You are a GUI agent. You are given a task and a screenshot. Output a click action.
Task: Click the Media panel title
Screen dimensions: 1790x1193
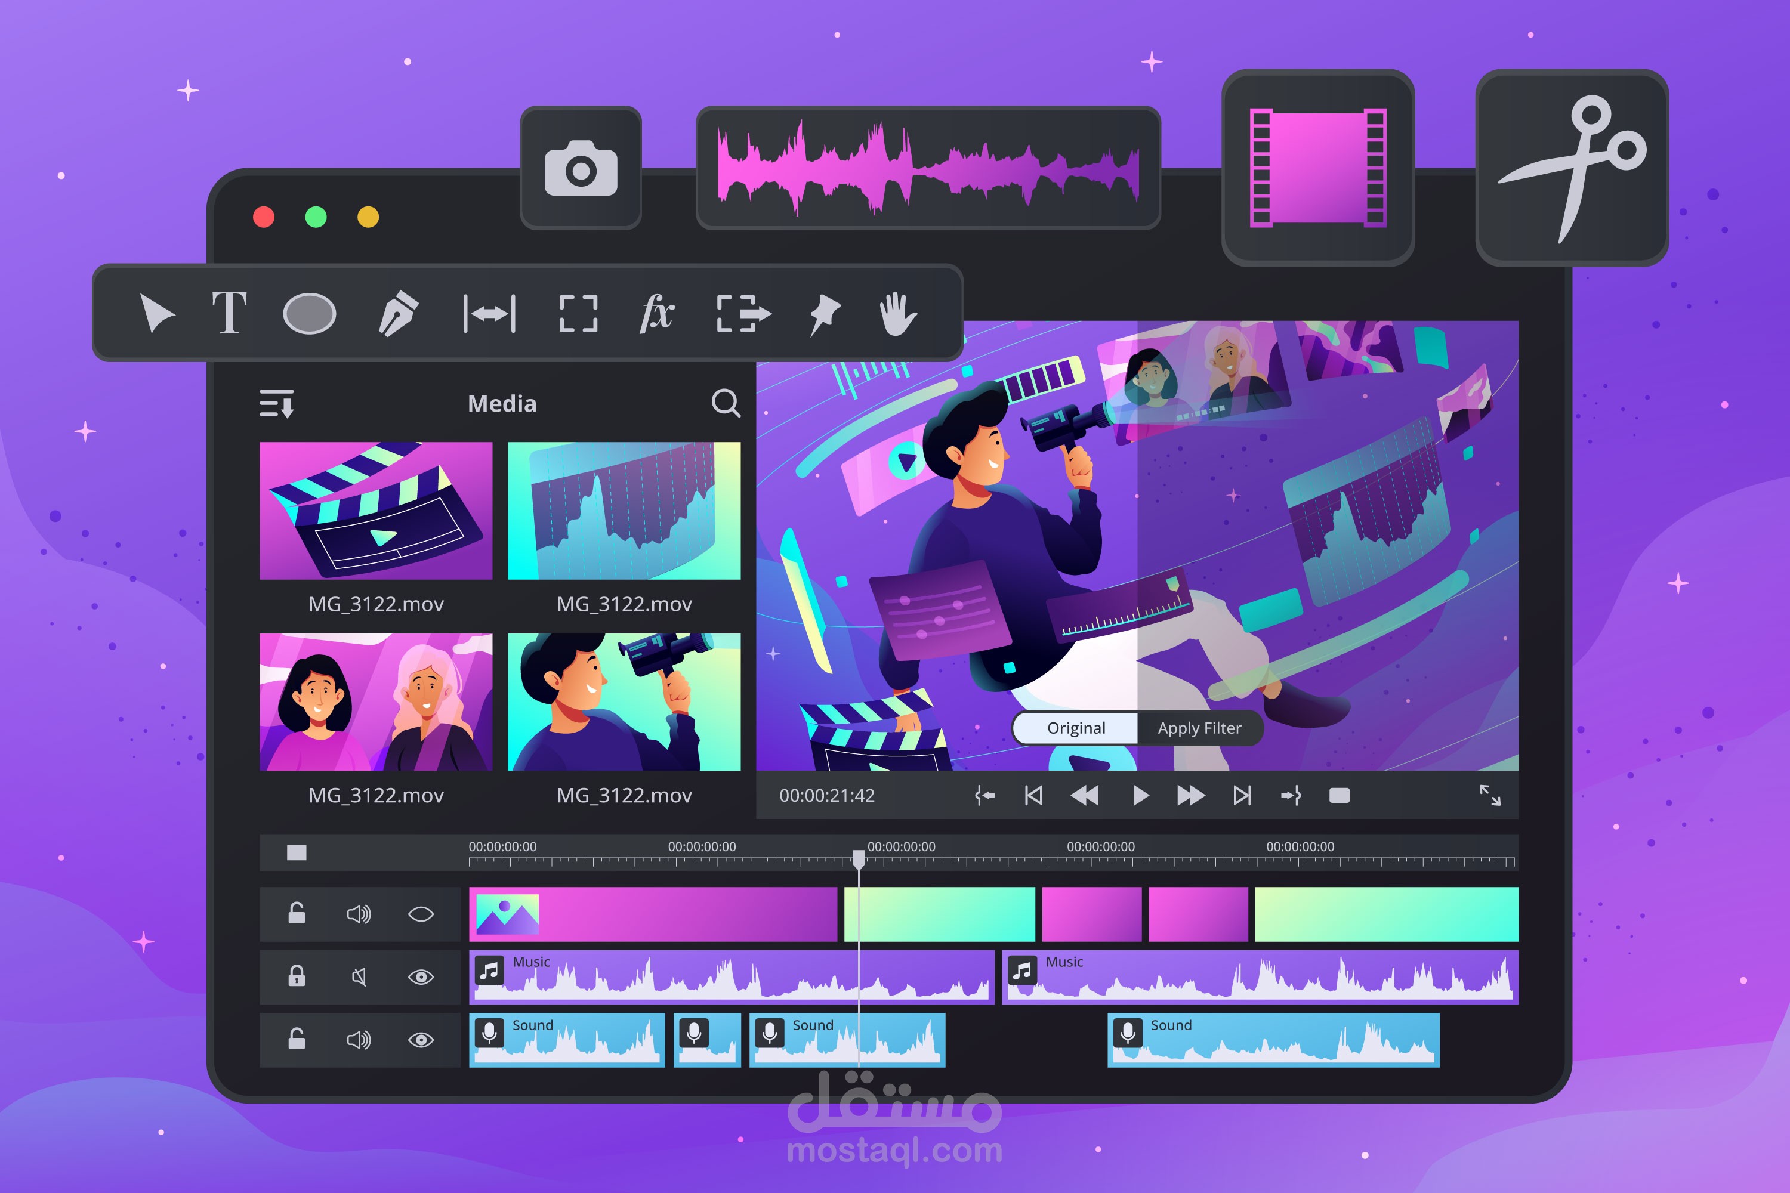point(502,403)
